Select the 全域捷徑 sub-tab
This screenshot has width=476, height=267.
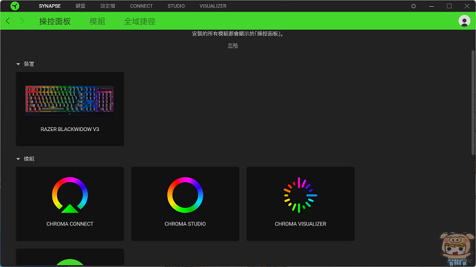coord(139,21)
